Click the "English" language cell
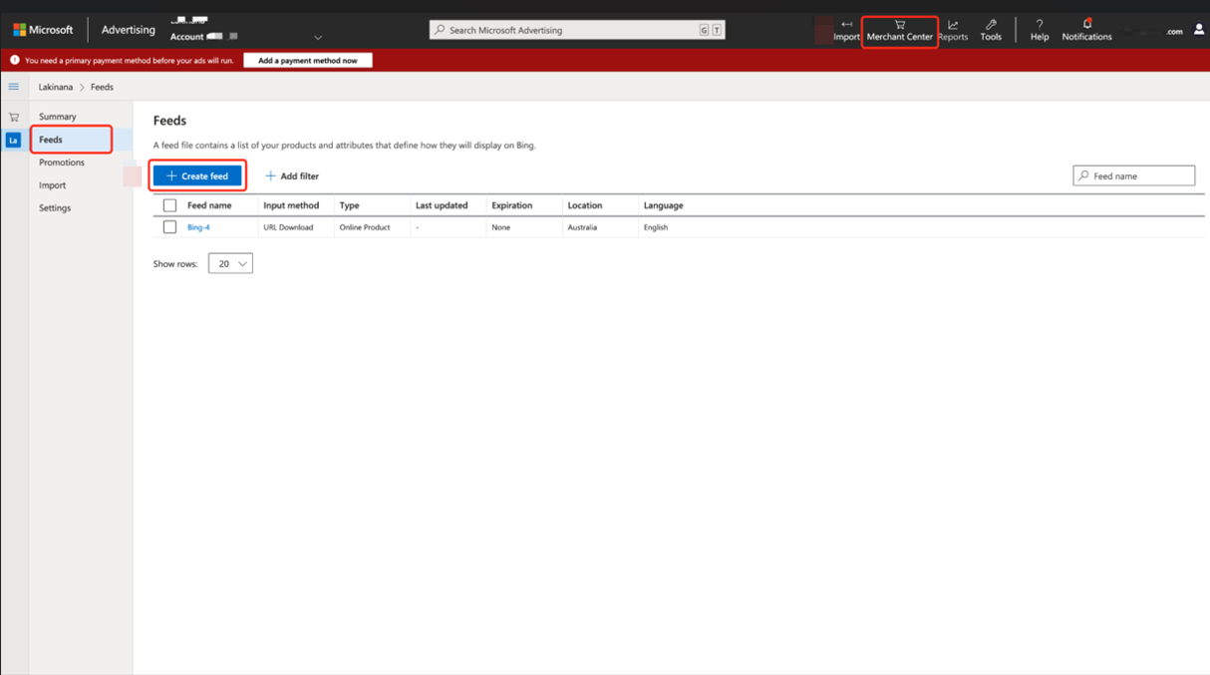1210x675 pixels. (x=656, y=227)
